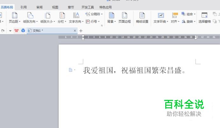The image size is (220, 128).
Task: Click in the text 我爱祖国，祝福祖国繁荣昌盛
Action: tap(134, 70)
